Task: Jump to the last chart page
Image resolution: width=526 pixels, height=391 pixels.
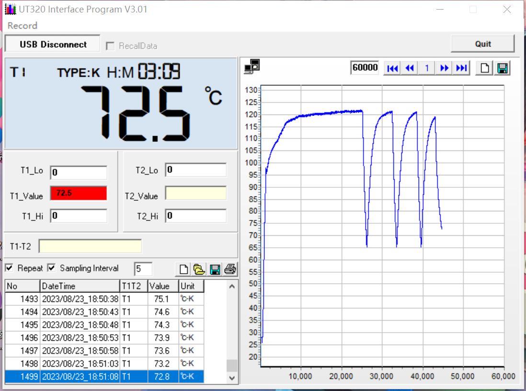Action: coord(461,68)
